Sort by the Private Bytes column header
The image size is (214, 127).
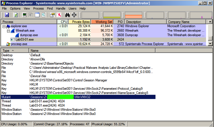click(79, 22)
